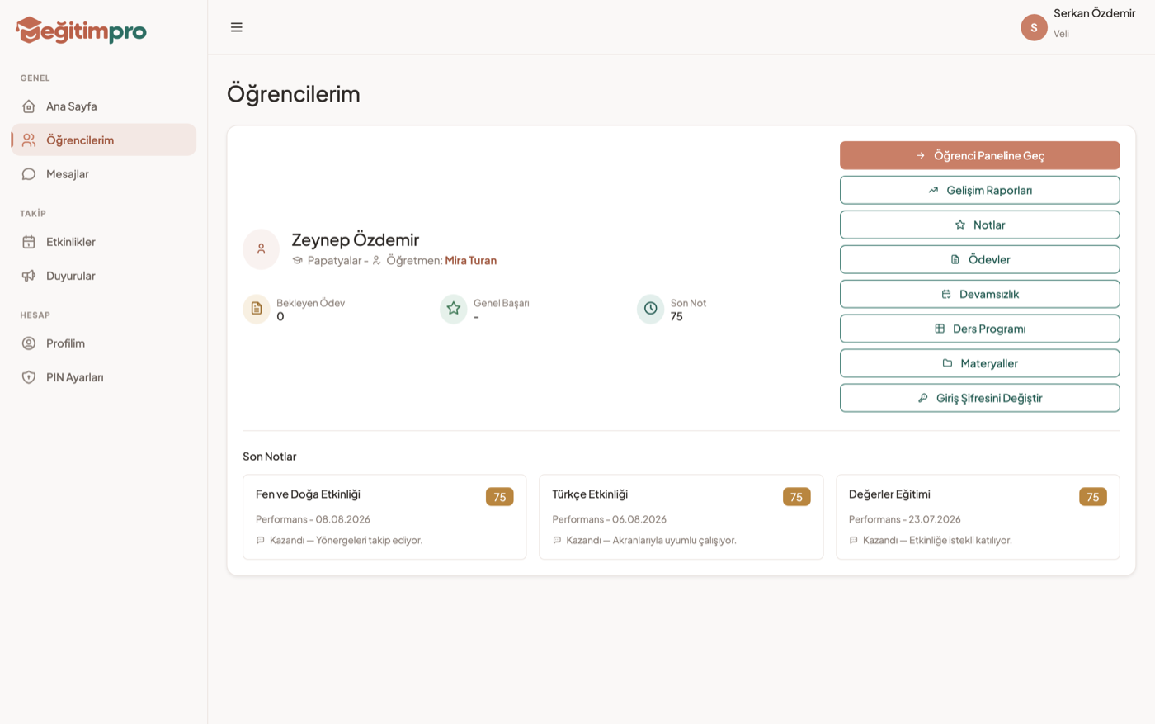Click the 75 score badge on Fen ve Doğa Etkinliği
Image resolution: width=1155 pixels, height=724 pixels.
tap(500, 497)
